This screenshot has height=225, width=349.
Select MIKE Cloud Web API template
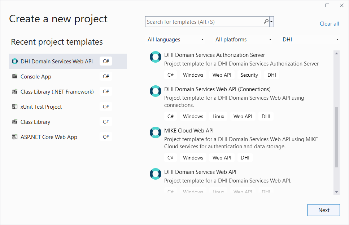coord(240,144)
